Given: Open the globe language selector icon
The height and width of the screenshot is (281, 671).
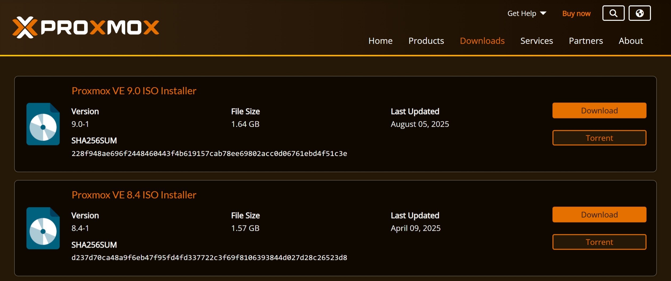Looking at the screenshot, I should tap(640, 13).
